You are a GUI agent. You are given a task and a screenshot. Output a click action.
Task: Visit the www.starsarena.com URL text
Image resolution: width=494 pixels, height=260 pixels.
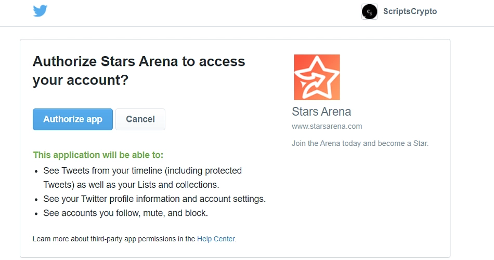coord(327,126)
